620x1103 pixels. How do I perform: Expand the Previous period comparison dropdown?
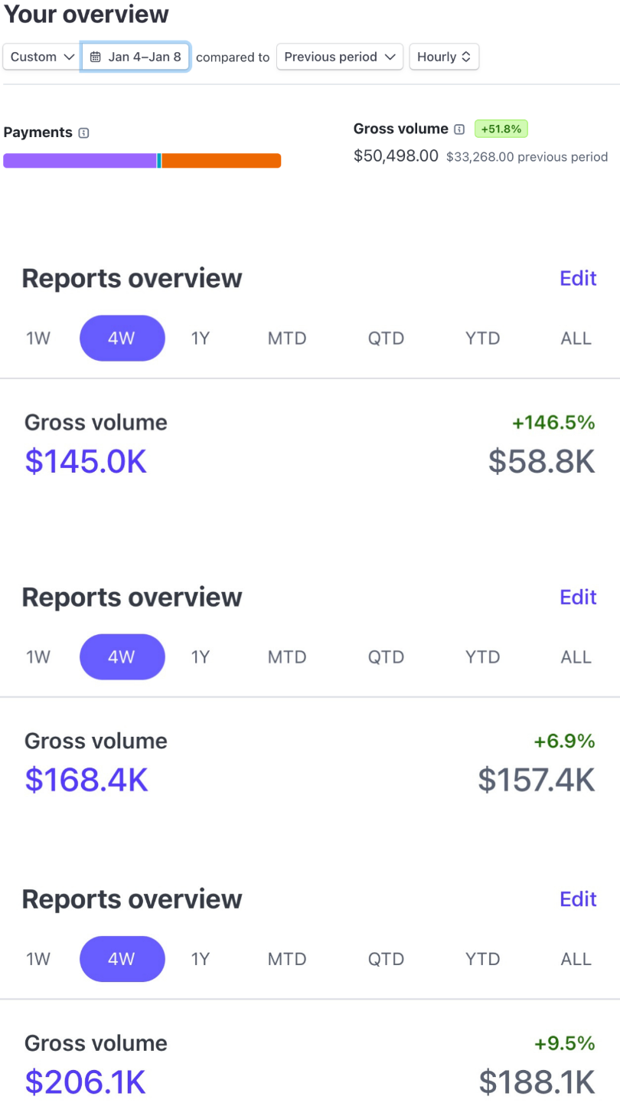(340, 57)
